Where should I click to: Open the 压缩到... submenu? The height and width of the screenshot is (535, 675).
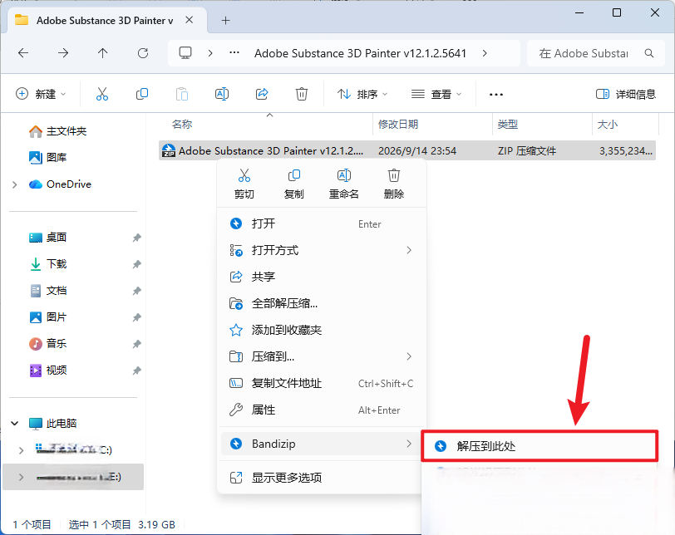322,356
